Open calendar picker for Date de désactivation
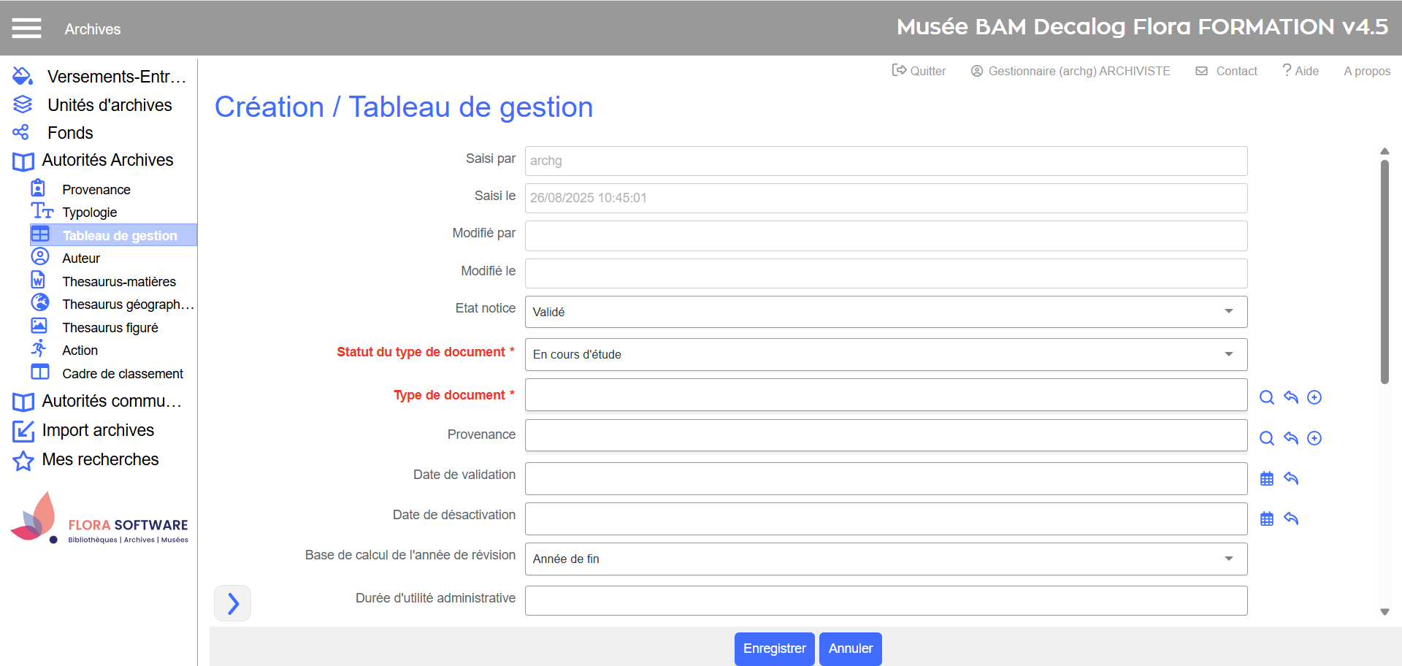 tap(1267, 519)
